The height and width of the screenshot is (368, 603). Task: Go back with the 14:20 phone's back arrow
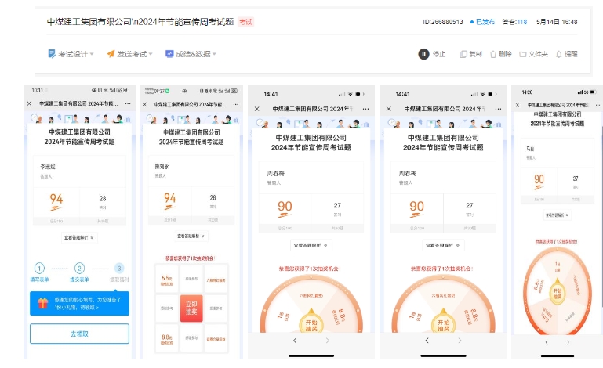547,342
